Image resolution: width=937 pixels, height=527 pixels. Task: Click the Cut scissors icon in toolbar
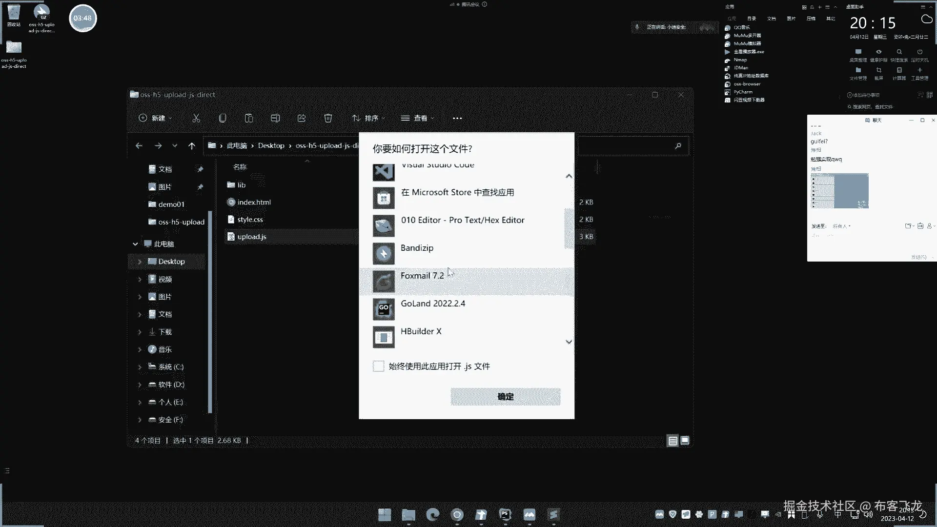(x=196, y=118)
